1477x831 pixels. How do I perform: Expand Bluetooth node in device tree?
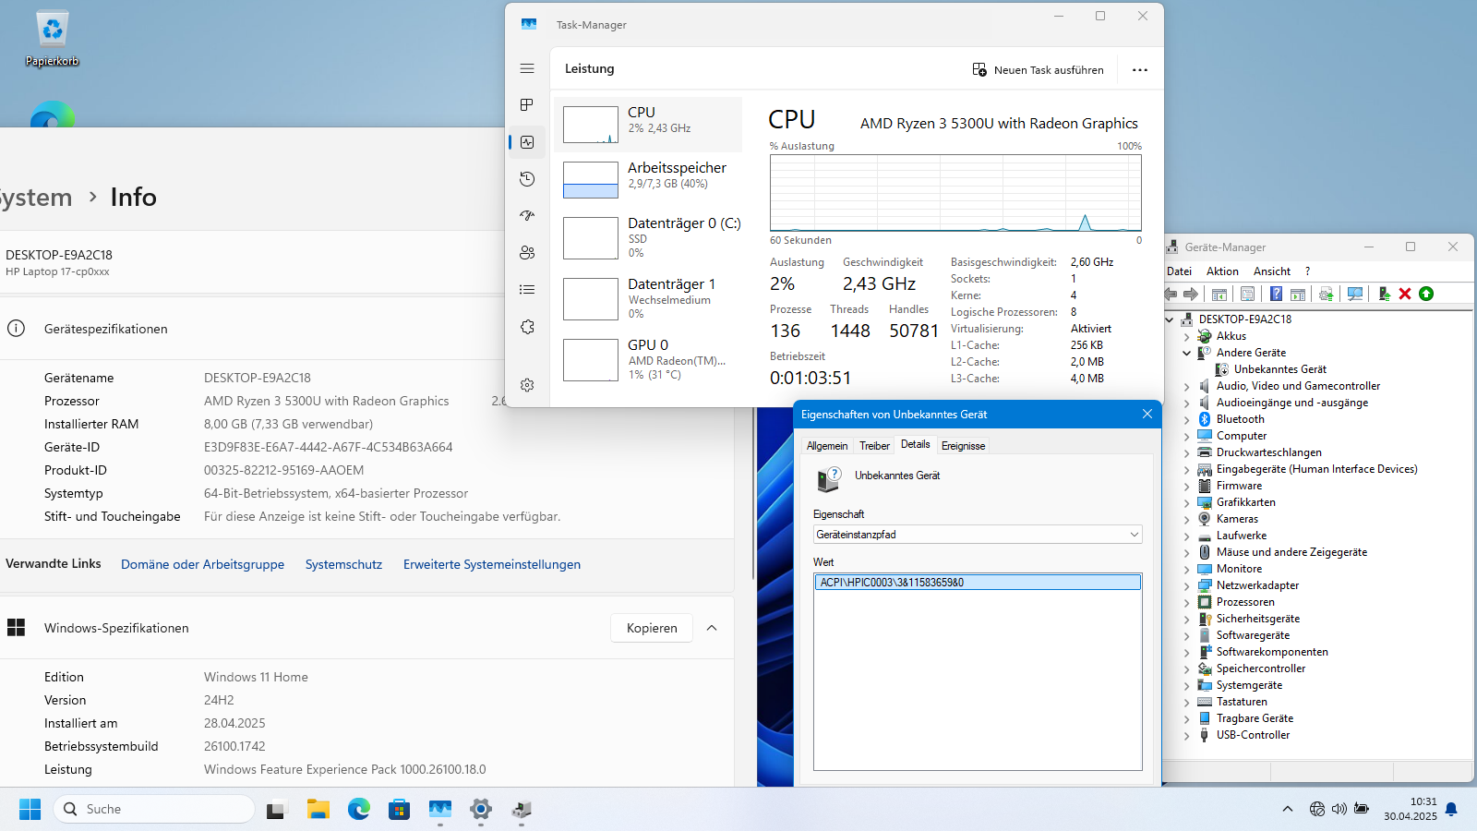1187,419
